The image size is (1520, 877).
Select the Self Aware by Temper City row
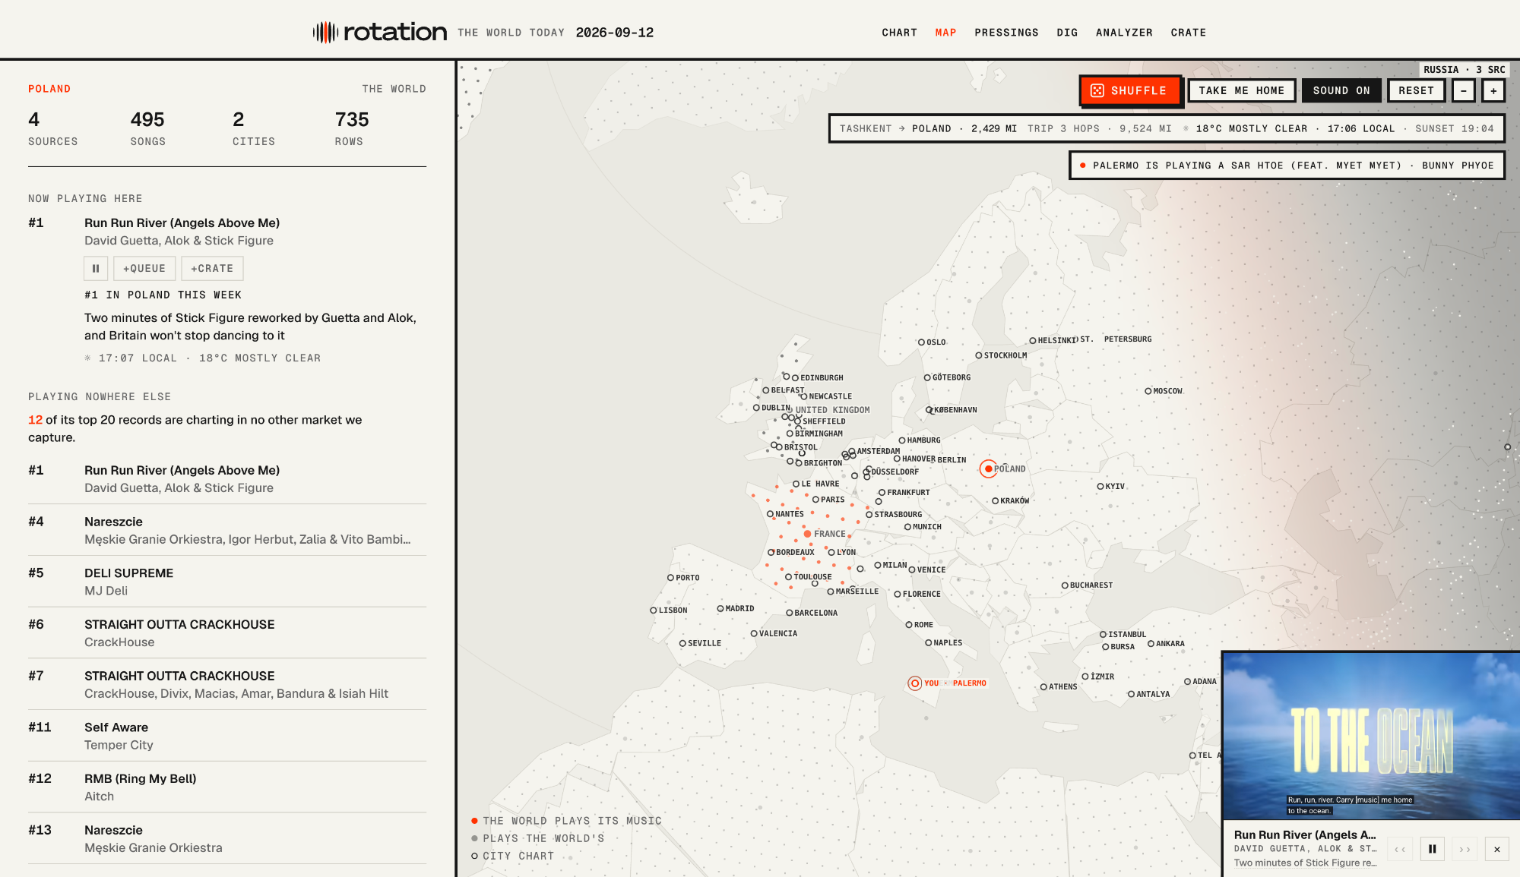coord(227,736)
